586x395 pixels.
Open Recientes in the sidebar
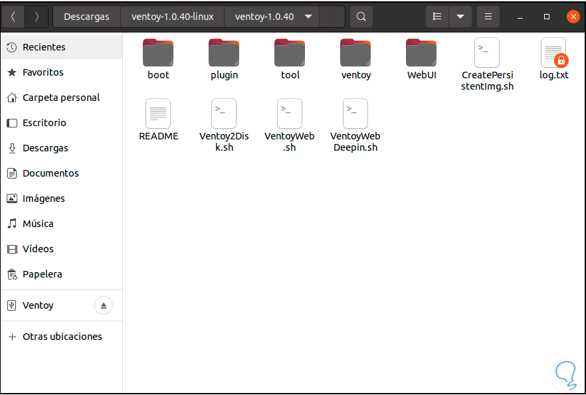coord(62,47)
